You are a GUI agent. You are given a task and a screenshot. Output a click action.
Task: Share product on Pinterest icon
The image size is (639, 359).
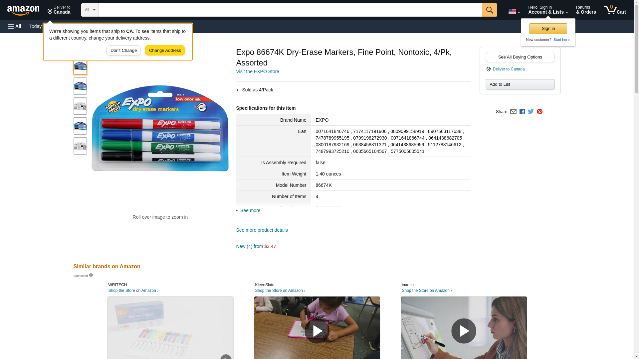click(539, 112)
